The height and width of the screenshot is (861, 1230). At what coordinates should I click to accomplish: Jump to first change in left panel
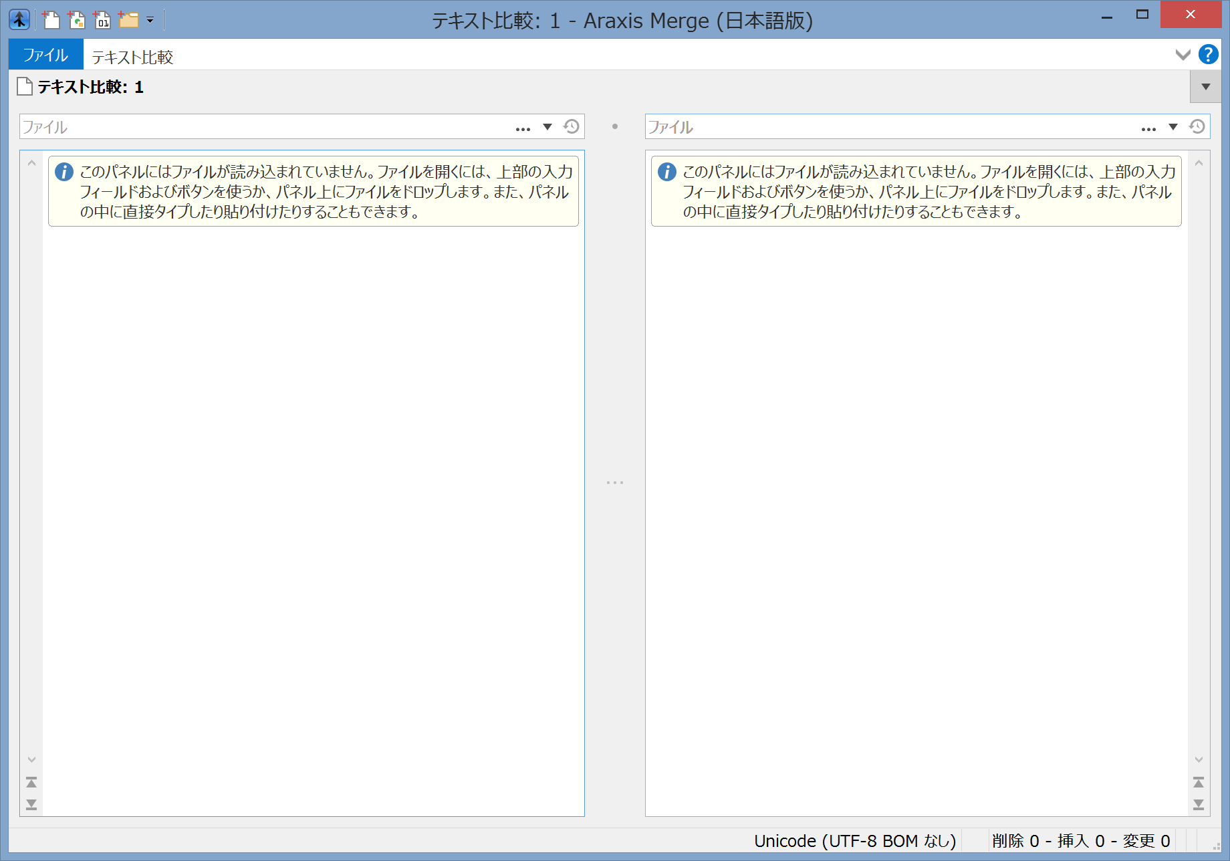(x=31, y=782)
